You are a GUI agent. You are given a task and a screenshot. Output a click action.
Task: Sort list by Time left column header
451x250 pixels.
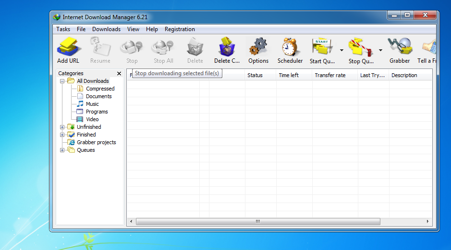[x=294, y=75]
